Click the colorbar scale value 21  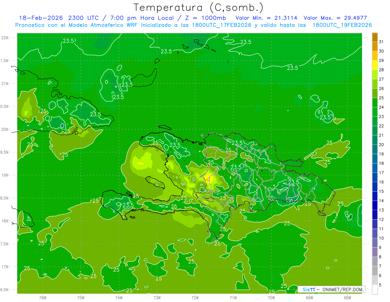[382, 135]
